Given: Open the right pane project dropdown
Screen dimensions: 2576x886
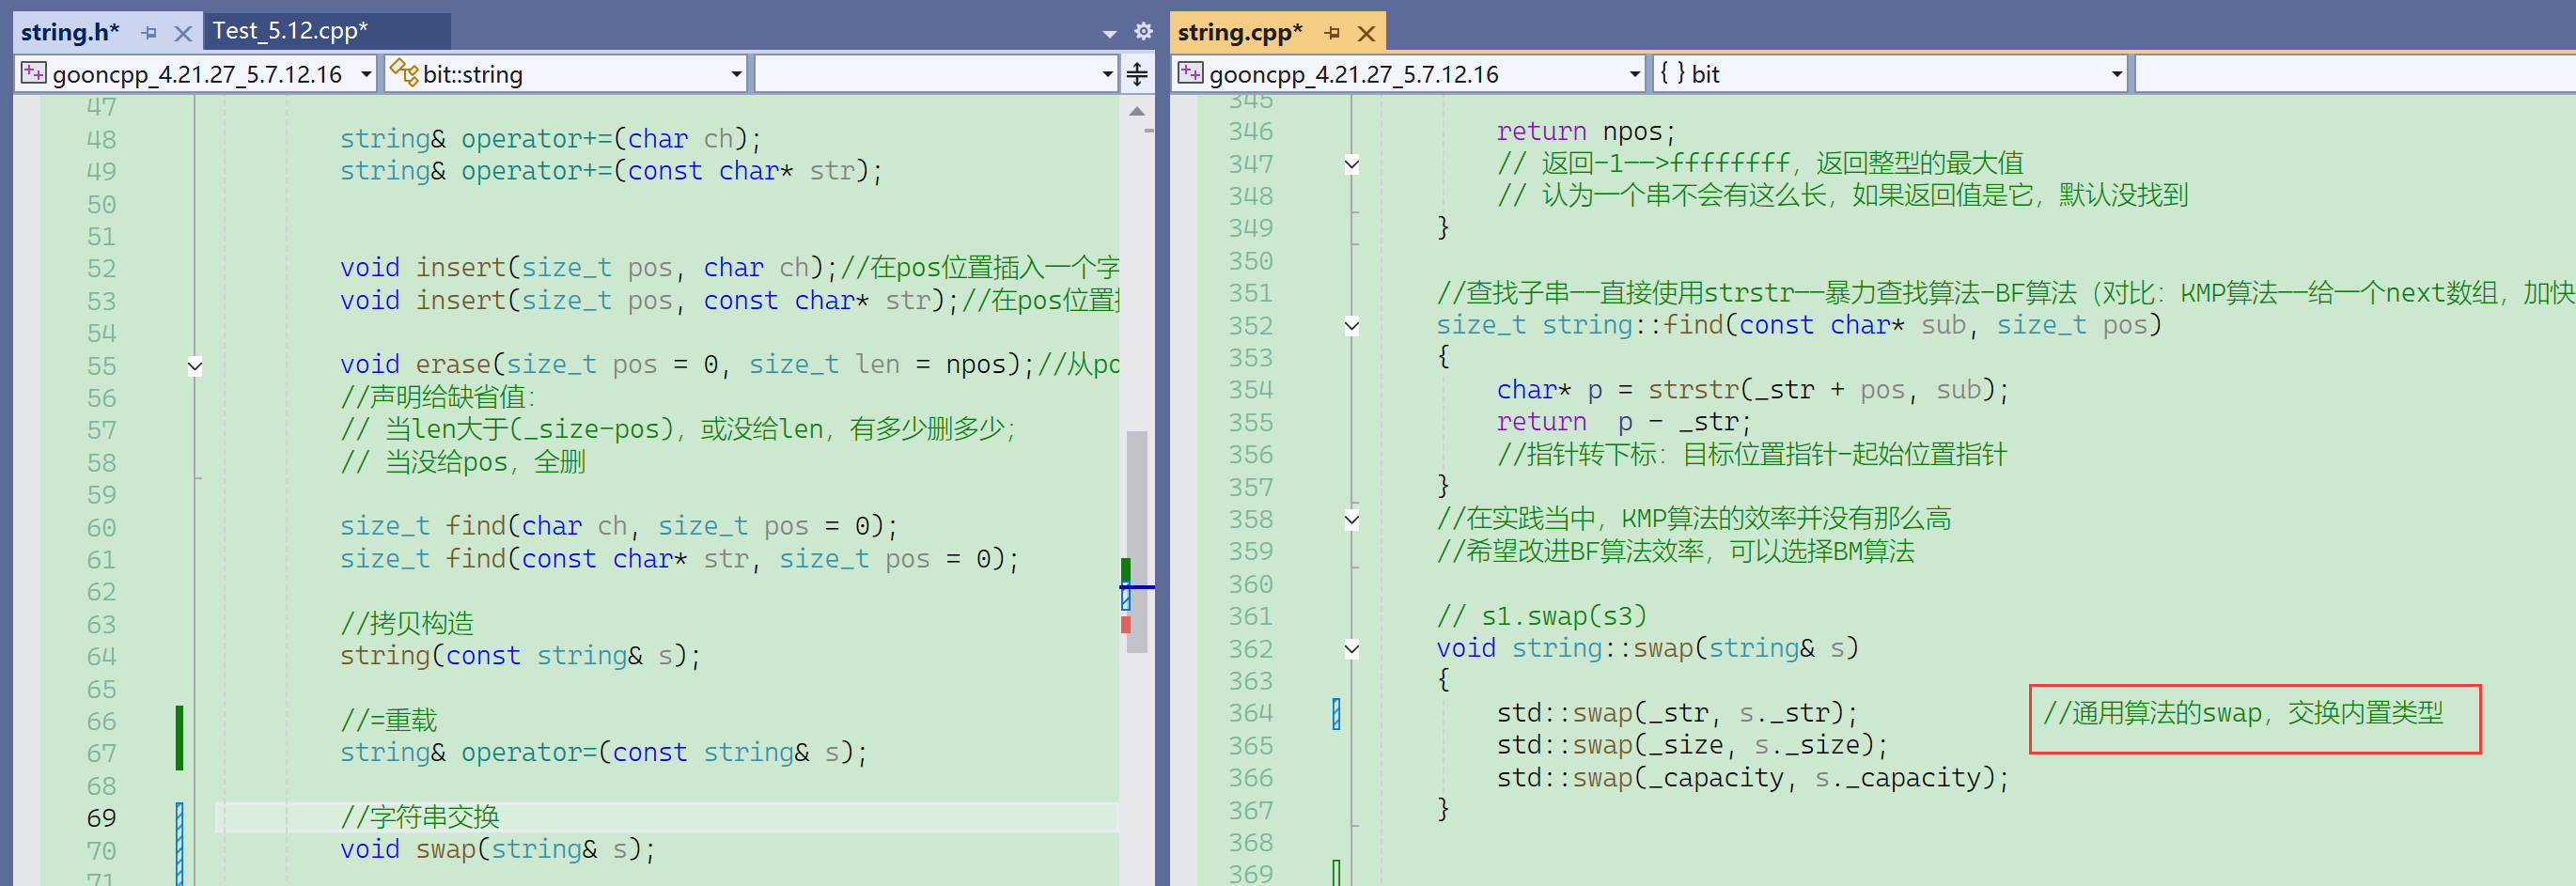Looking at the screenshot, I should (x=1410, y=74).
